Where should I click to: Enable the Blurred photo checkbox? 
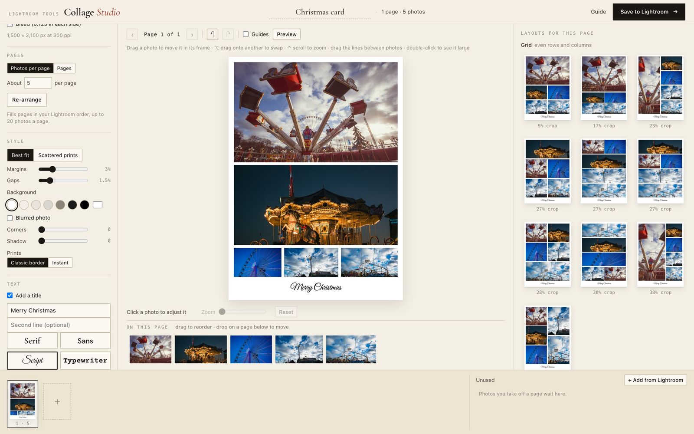pyautogui.click(x=10, y=218)
